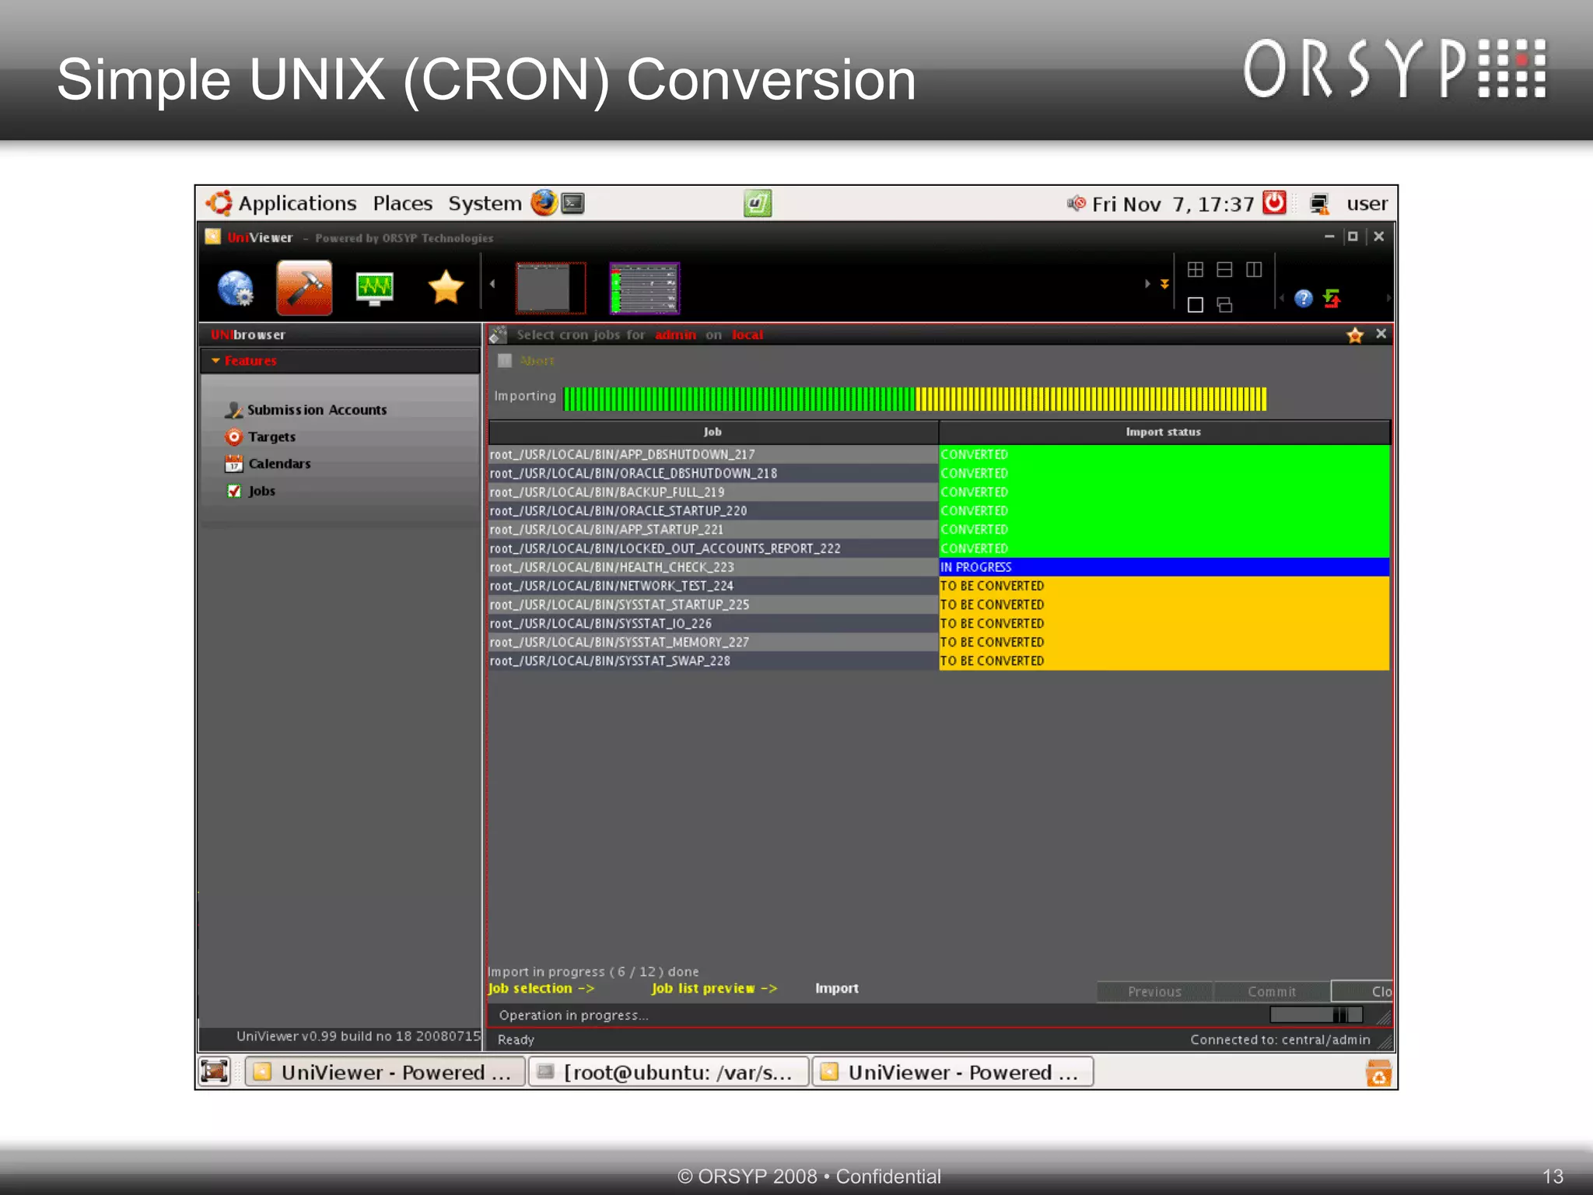
Task: Click the Previous button
Action: tap(1154, 992)
